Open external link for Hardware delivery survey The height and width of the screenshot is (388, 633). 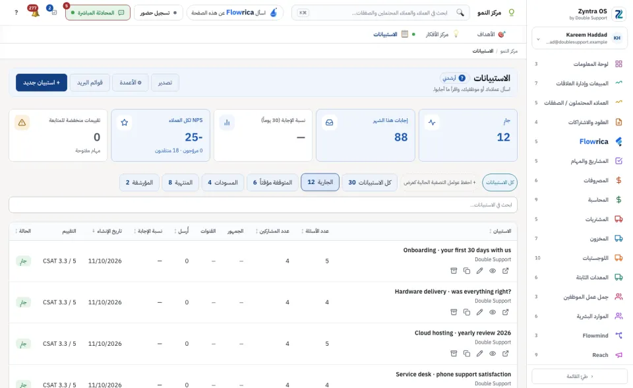506,312
